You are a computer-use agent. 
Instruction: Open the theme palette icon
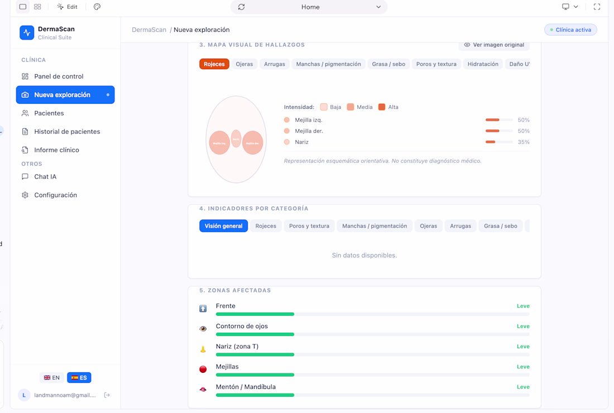pos(97,7)
